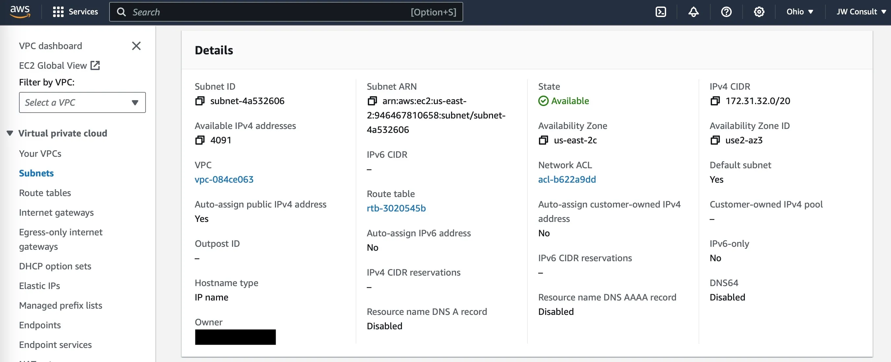
Task: Select Route tables in the sidebar
Action: 45,193
